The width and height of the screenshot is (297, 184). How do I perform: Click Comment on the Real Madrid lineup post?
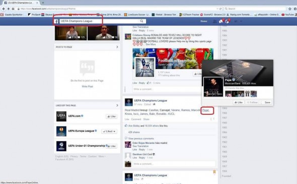coord(136,119)
